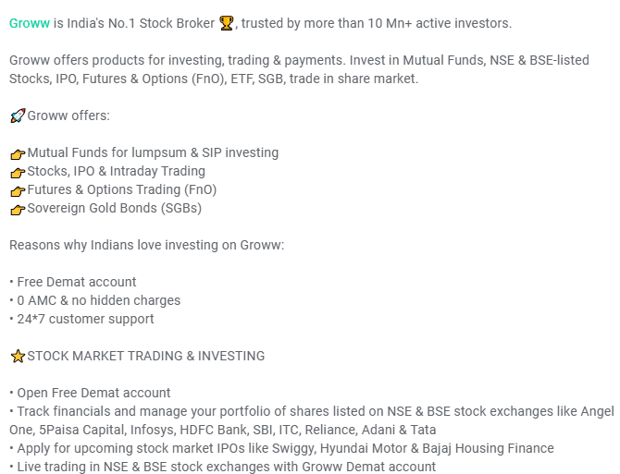Click 'Apply for upcoming stock market IPOs' line
Screen dimensions: 620x474
pyautogui.click(x=284, y=448)
